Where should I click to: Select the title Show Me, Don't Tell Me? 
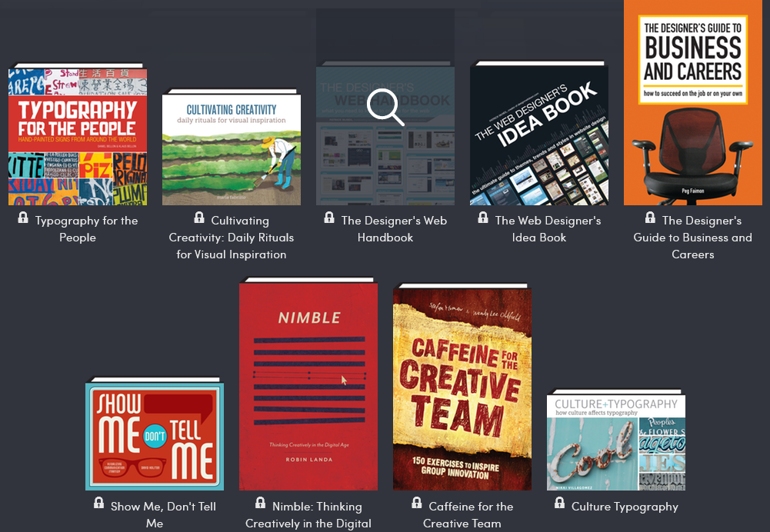(x=163, y=515)
